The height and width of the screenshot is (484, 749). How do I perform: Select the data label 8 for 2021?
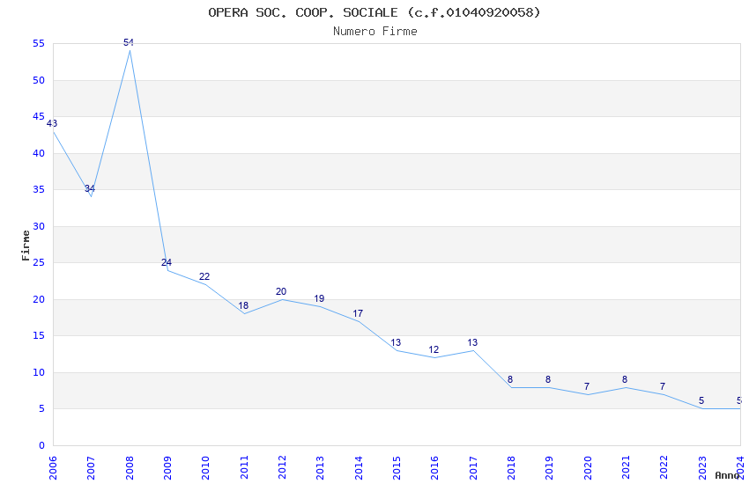[x=625, y=379]
